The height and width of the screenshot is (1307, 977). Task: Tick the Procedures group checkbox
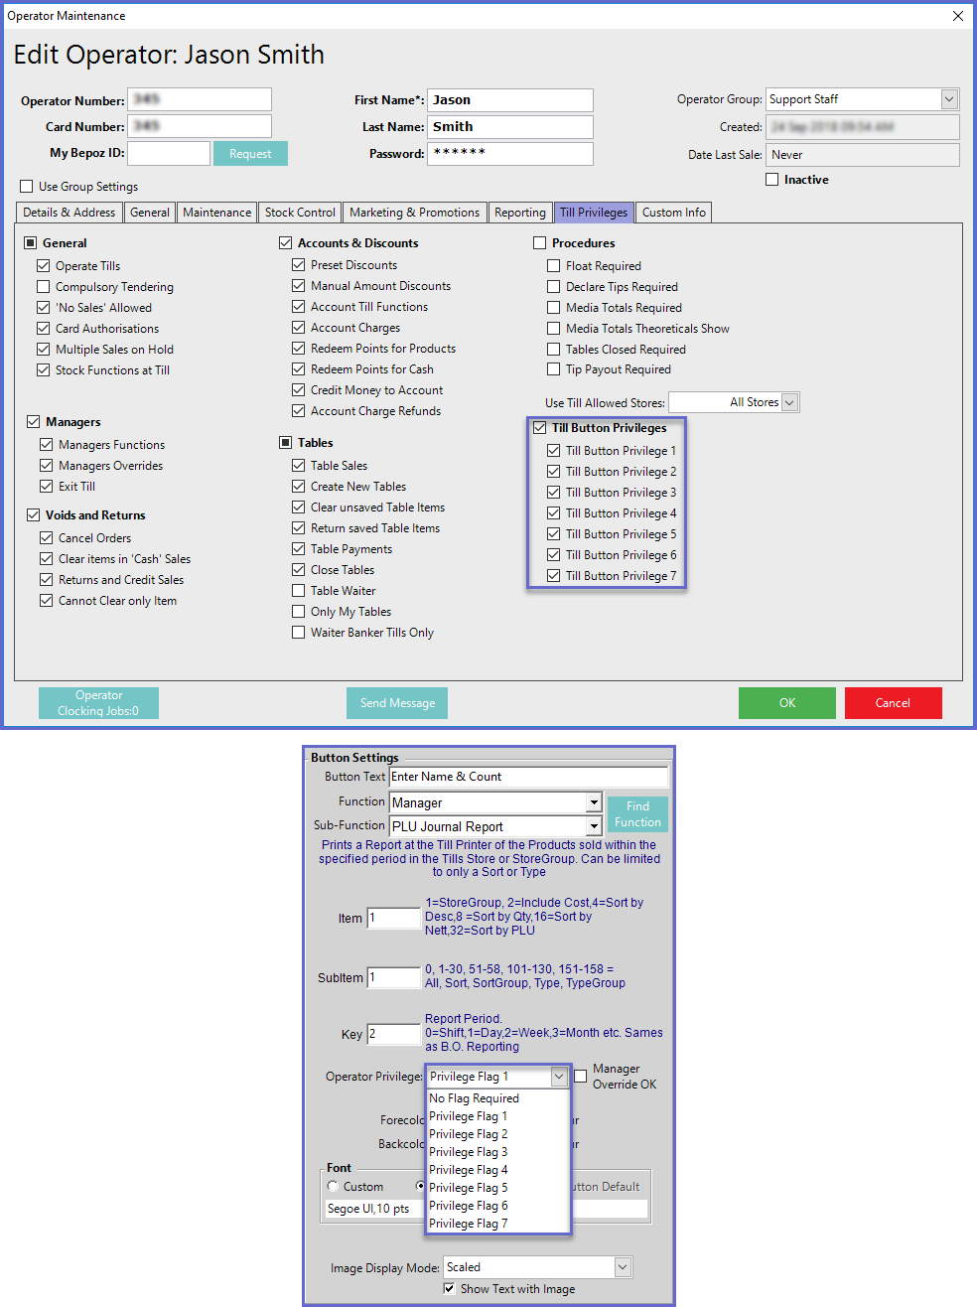pyautogui.click(x=540, y=243)
